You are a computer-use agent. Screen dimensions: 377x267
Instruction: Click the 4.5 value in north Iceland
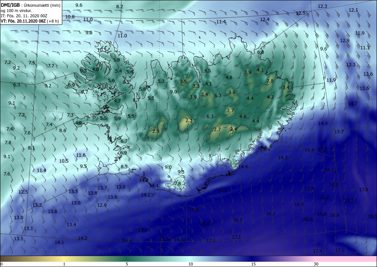pyautogui.click(x=207, y=70)
